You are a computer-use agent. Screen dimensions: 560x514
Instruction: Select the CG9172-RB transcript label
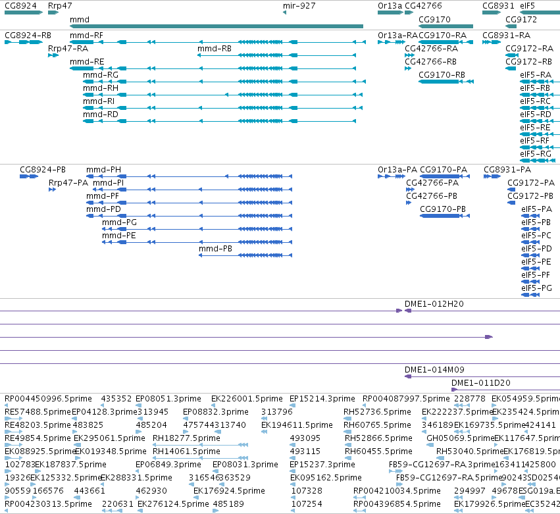coord(528,61)
